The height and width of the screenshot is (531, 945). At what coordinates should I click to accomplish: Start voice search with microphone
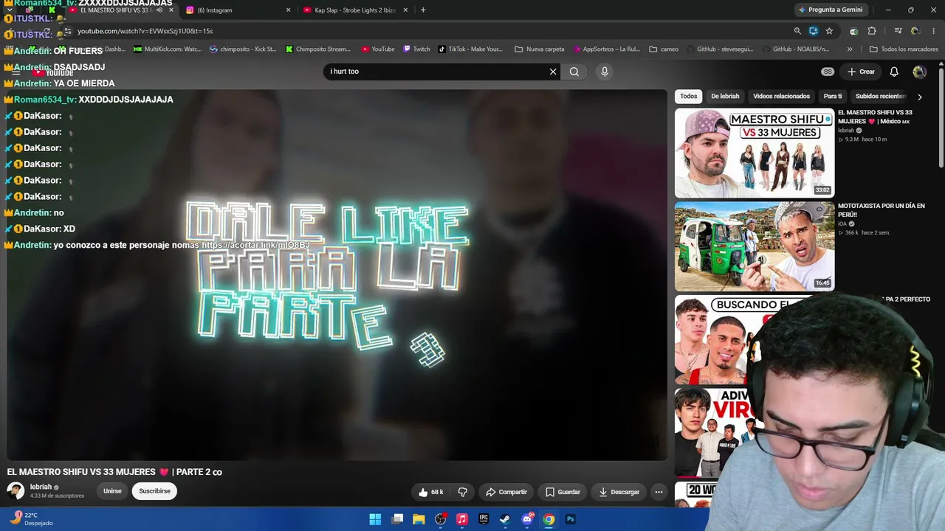pos(605,72)
